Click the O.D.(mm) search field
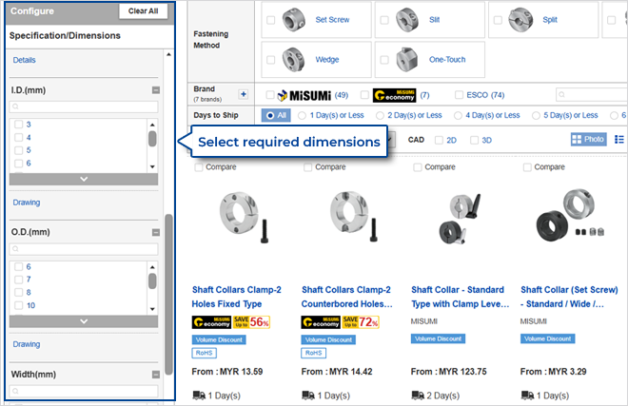Image resolution: width=628 pixels, height=406 pixels. coord(84,249)
